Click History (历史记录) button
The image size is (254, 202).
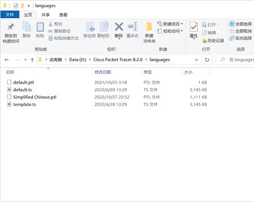(213, 41)
